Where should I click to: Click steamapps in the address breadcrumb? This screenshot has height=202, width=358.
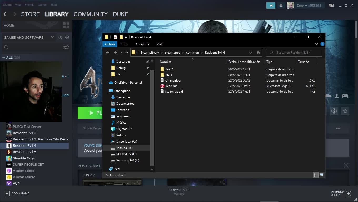tap(172, 53)
